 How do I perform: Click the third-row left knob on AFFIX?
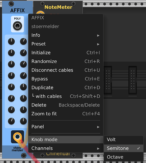click(11, 64)
